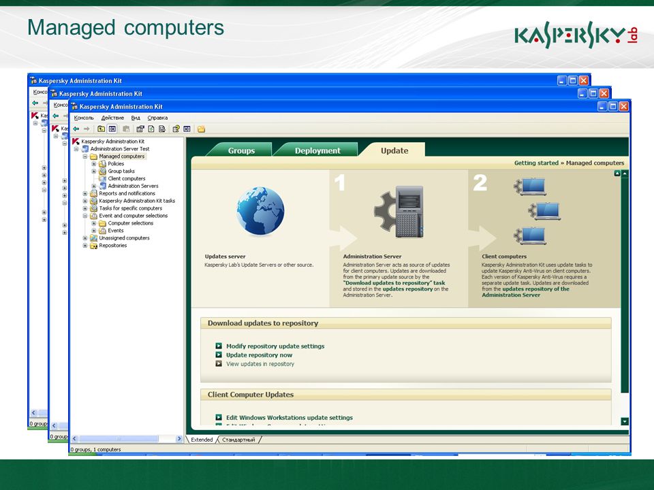Click the Getting started breadcrumb link
The height and width of the screenshot is (490, 654).
(x=536, y=163)
